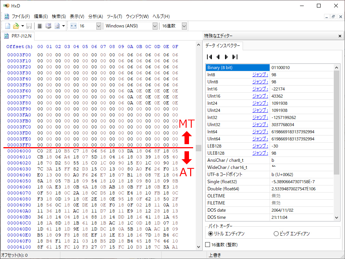Click the ジャンプ link for ULEB128

260,153
